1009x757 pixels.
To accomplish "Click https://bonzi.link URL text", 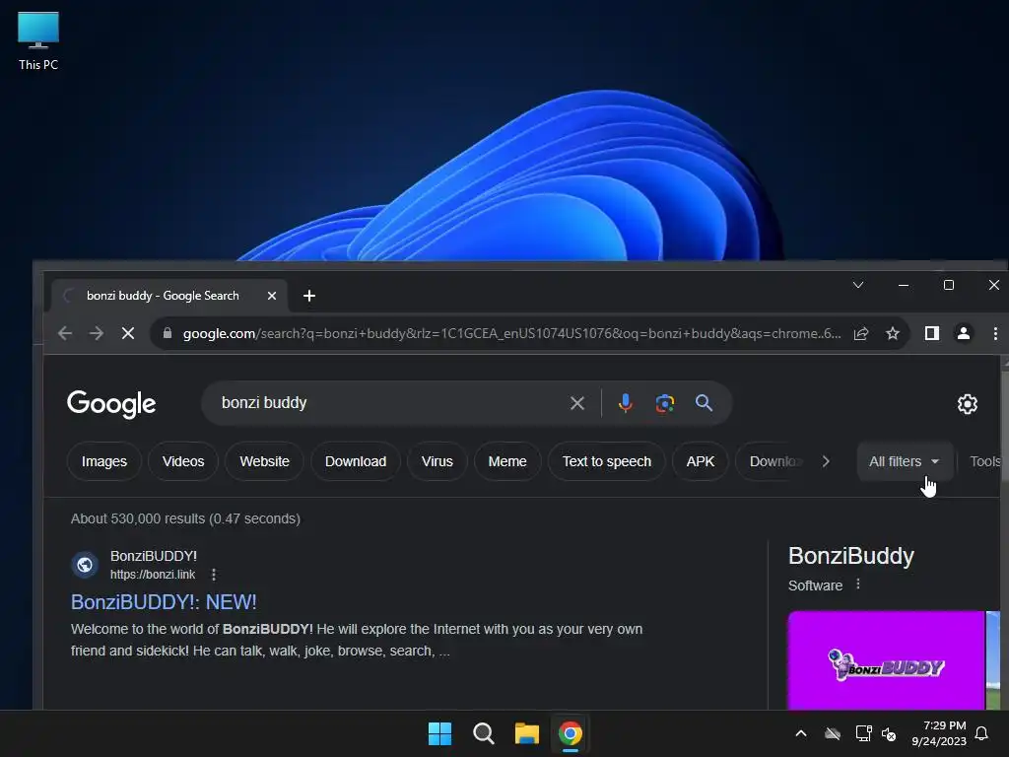I will pyautogui.click(x=153, y=575).
